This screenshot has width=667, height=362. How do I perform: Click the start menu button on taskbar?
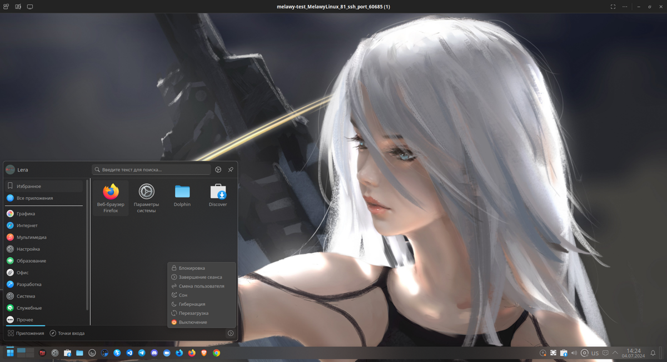[x=10, y=353]
